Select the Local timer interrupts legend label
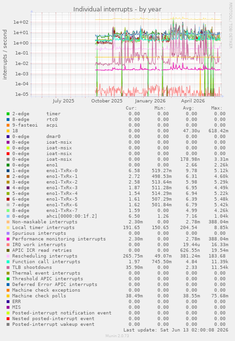 pos(44,228)
